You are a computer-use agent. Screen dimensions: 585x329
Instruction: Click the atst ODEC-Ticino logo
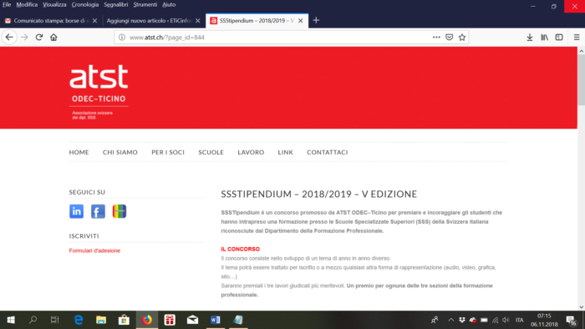pos(99,92)
